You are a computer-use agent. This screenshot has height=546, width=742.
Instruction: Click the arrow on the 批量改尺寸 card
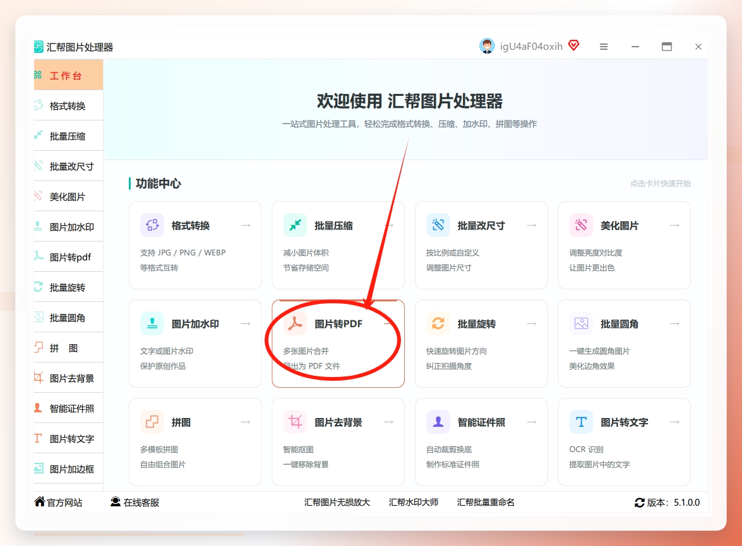pyautogui.click(x=532, y=225)
